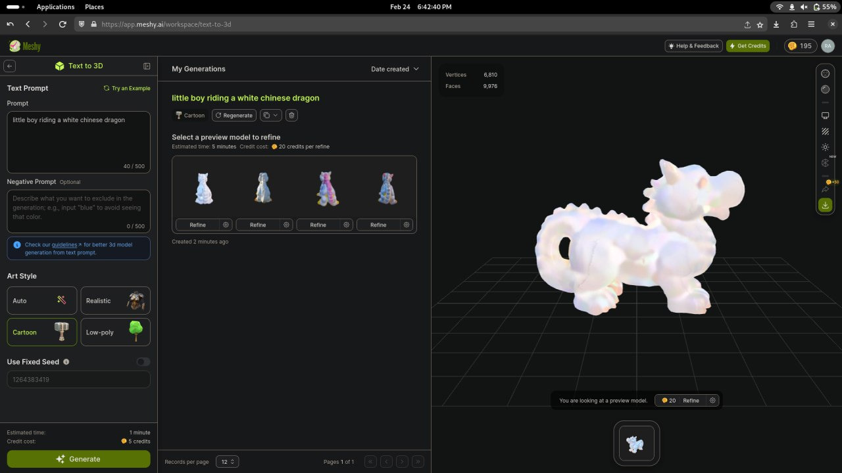
Task: Click the diagonal stripes icon in viewer toolbar
Action: 826,131
